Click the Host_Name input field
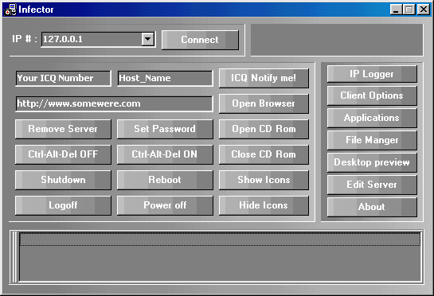The width and height of the screenshot is (434, 296). point(165,78)
